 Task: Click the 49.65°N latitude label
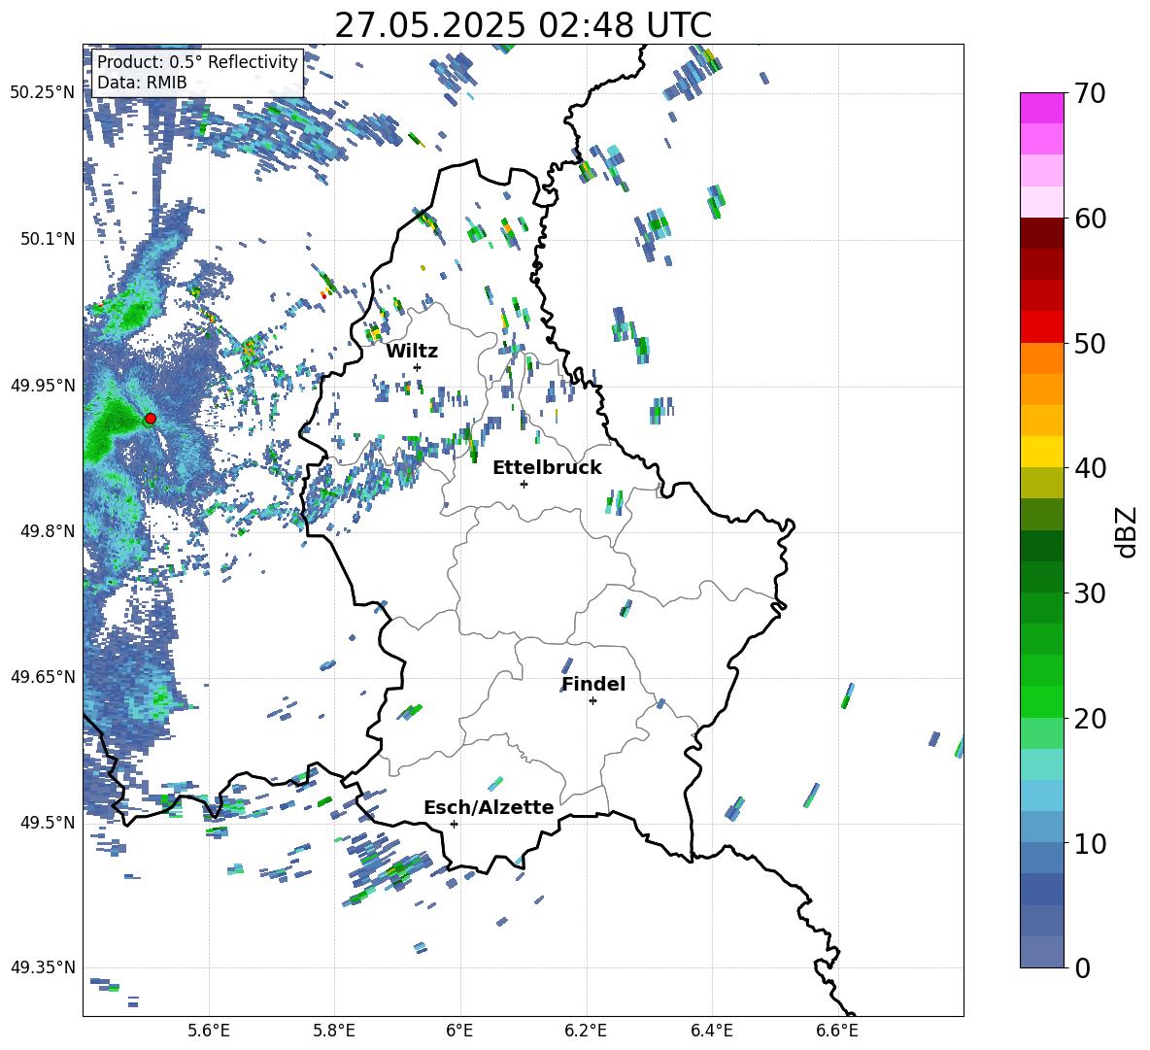(x=43, y=676)
